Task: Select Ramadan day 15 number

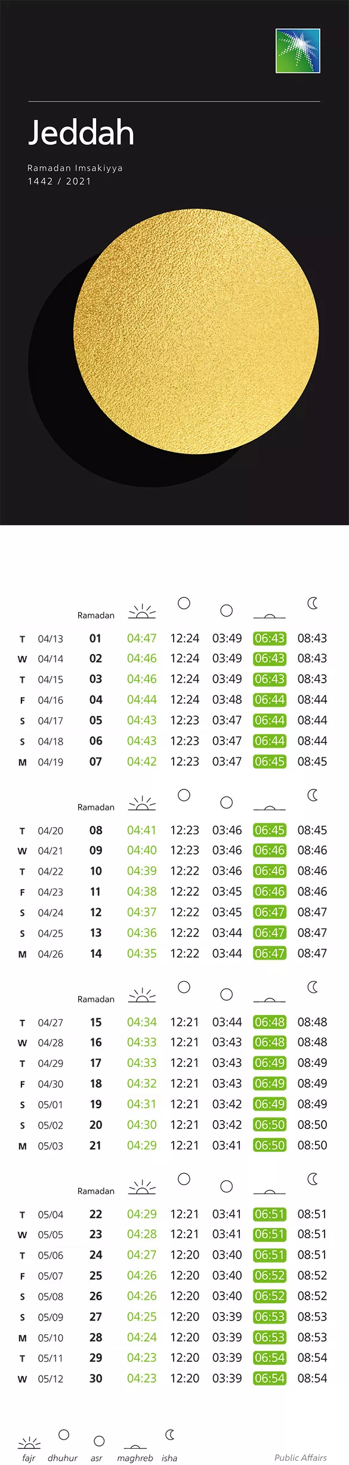Action: point(95,1022)
